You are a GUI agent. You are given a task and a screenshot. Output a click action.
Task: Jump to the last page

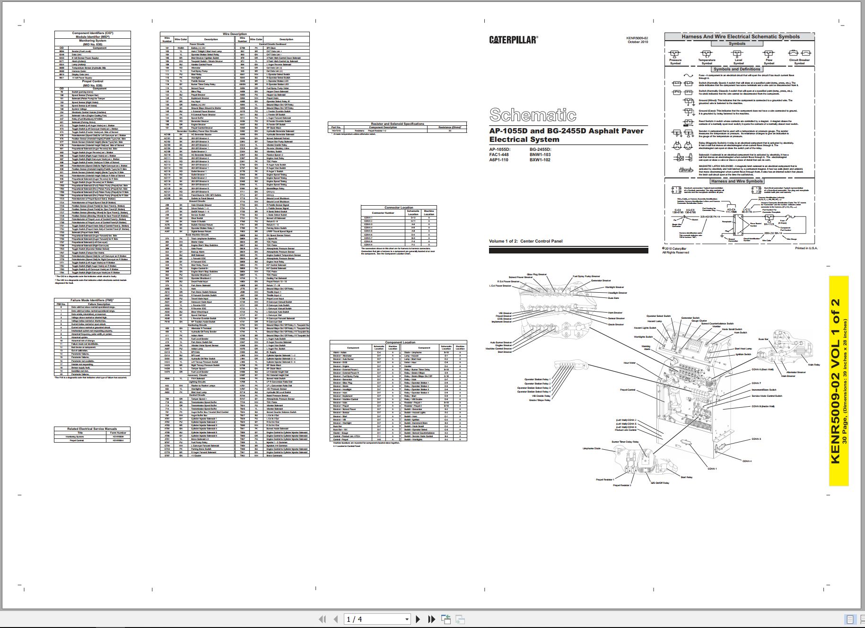tap(431, 619)
